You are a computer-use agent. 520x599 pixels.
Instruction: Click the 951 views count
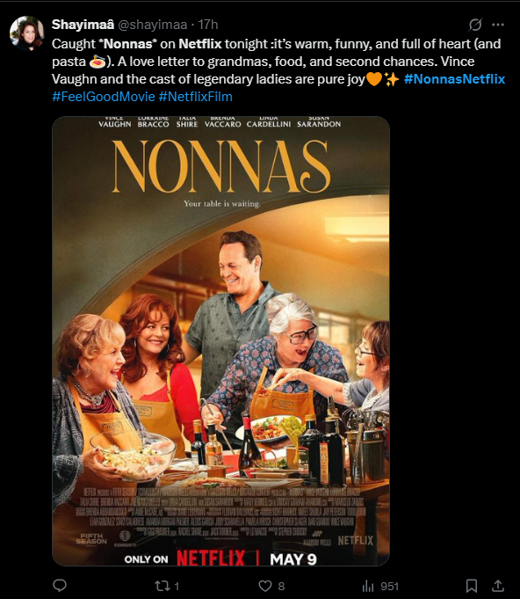389,586
